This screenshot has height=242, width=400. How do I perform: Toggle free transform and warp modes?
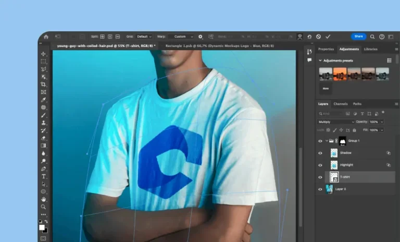[300, 37]
